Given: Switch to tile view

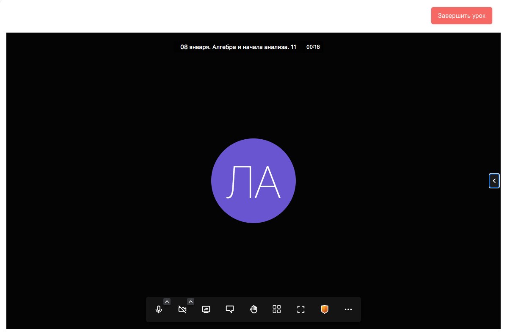Looking at the screenshot, I should [x=277, y=309].
